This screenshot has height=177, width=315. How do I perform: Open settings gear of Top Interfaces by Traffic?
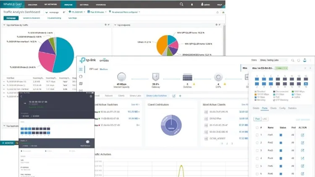point(105,25)
